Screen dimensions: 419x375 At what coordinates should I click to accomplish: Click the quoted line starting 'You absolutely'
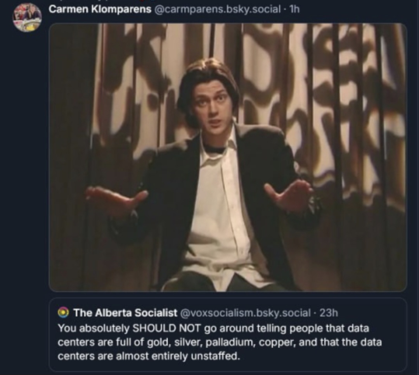(213, 328)
